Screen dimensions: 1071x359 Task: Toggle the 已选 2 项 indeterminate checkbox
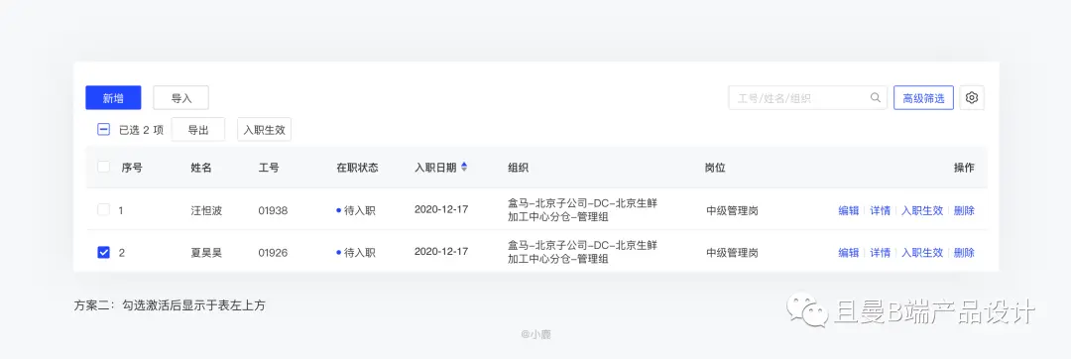(104, 130)
